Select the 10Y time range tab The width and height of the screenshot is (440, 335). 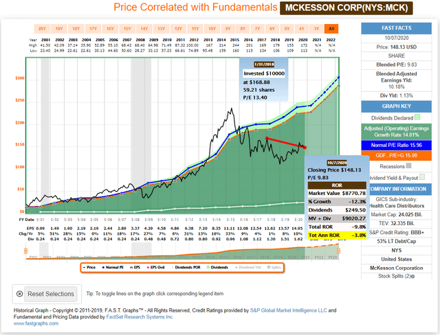tap(212, 29)
